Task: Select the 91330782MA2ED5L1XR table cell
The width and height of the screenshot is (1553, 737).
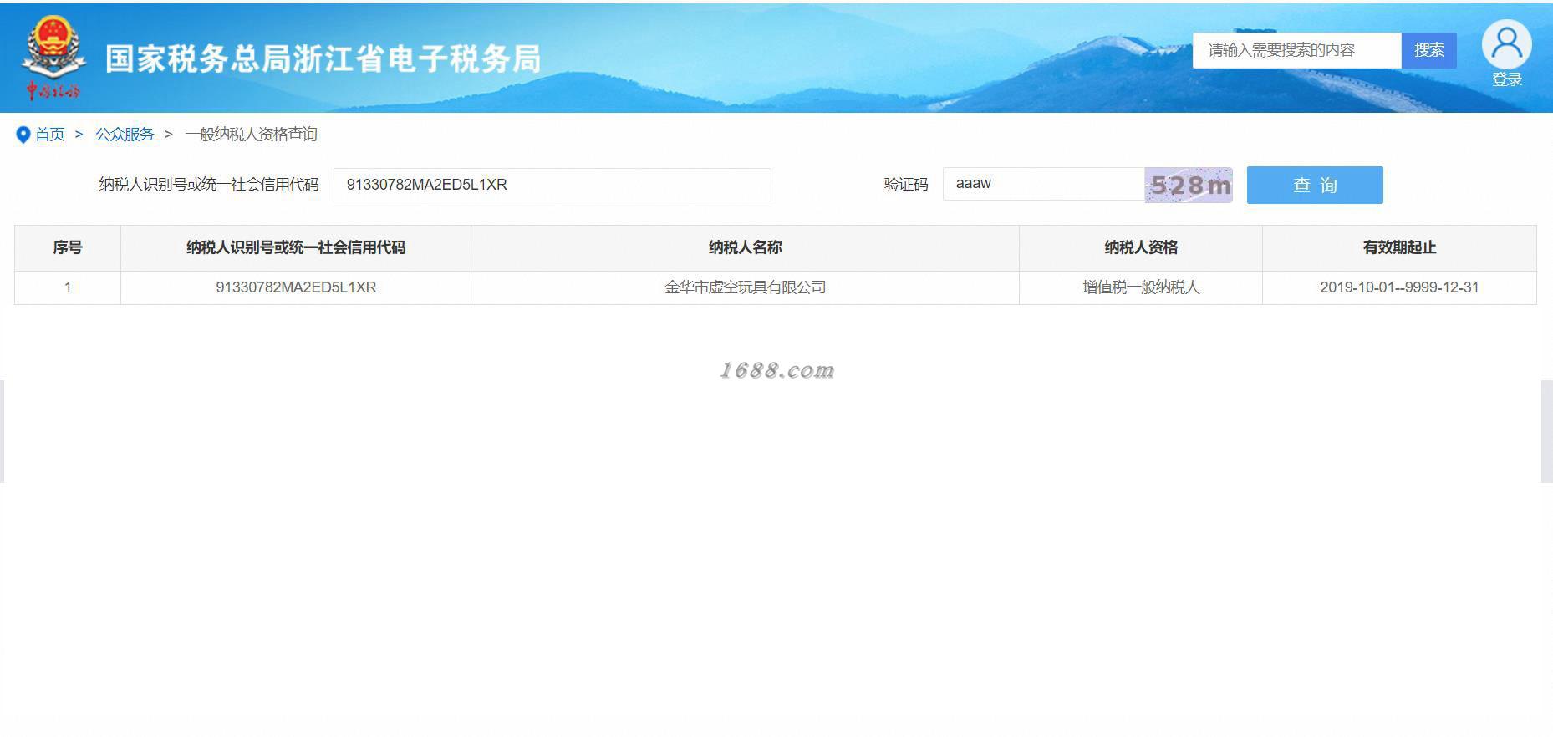Action: point(296,287)
